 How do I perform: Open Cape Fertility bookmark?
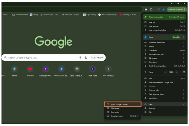coord(90,15)
